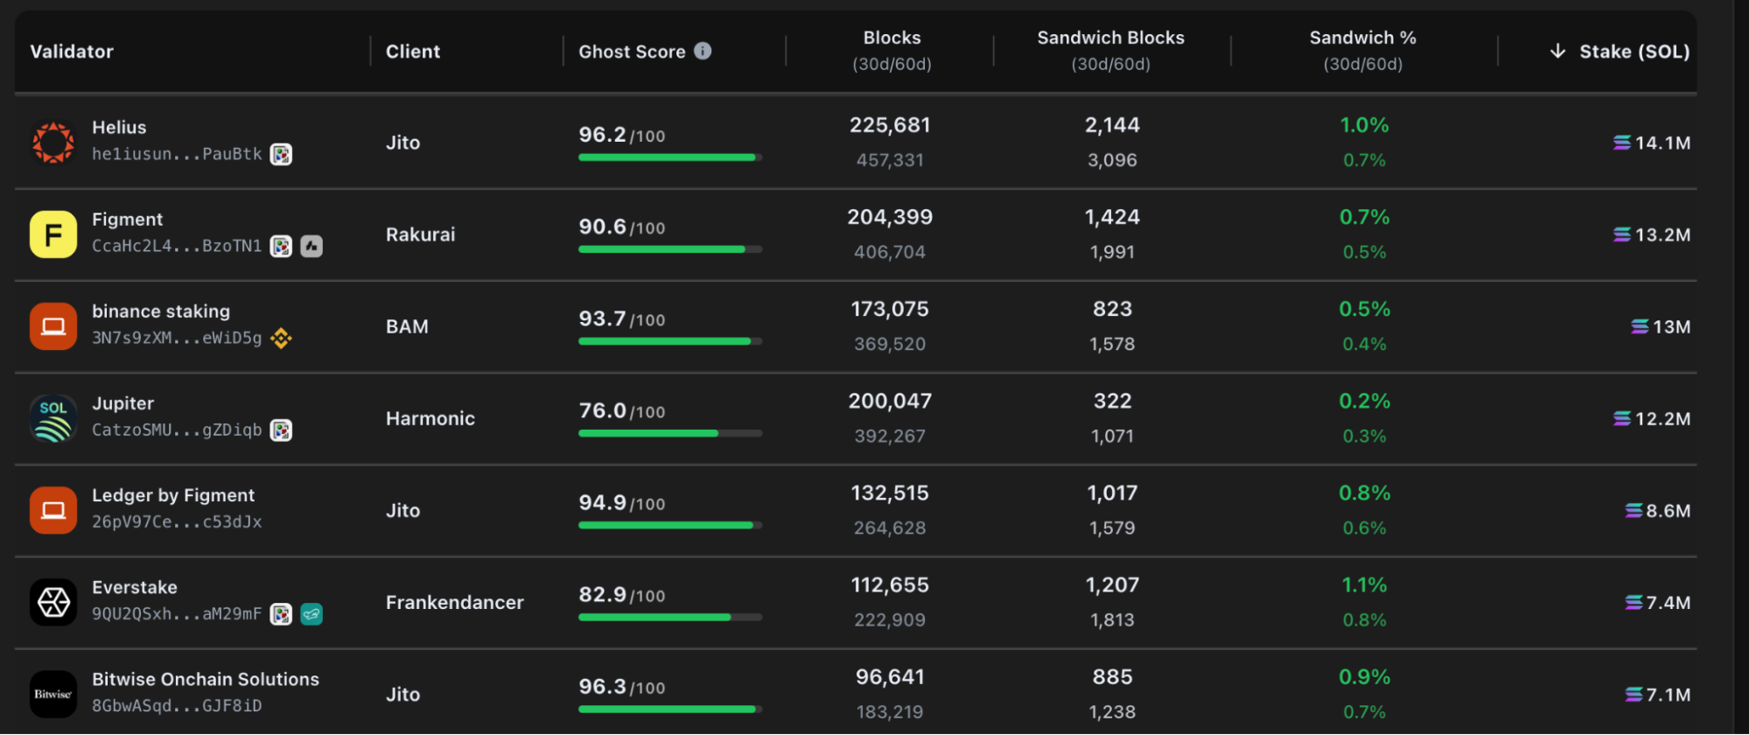Screen dimensions: 1749x735
Task: Click the Helius validator logo
Action: pos(53,143)
